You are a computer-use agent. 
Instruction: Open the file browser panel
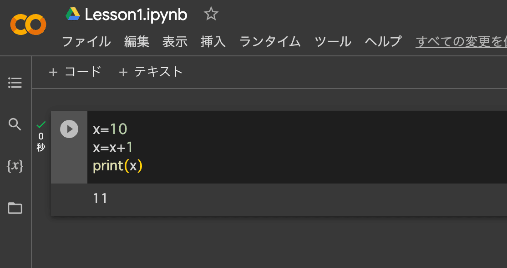click(14, 208)
